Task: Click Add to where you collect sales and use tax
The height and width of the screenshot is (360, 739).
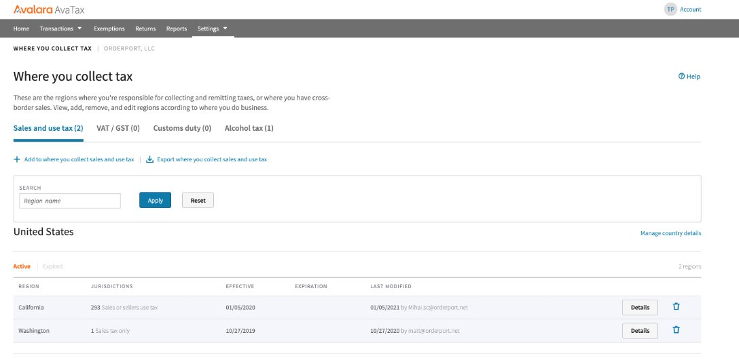Action: tap(79, 159)
